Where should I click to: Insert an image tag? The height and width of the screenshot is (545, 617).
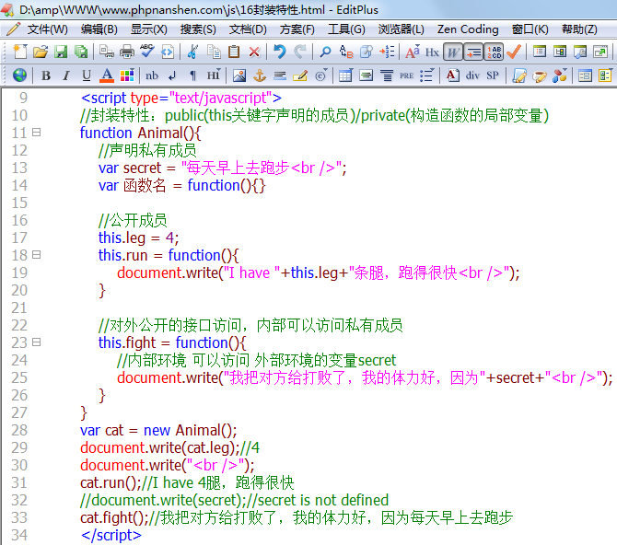(239, 75)
